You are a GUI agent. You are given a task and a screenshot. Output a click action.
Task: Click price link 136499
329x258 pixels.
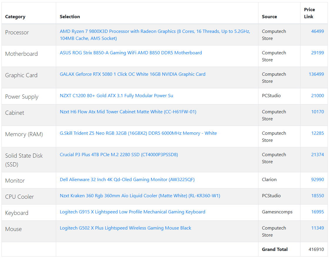point(316,74)
